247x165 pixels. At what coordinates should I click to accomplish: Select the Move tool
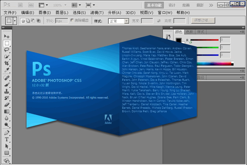tap(7, 36)
